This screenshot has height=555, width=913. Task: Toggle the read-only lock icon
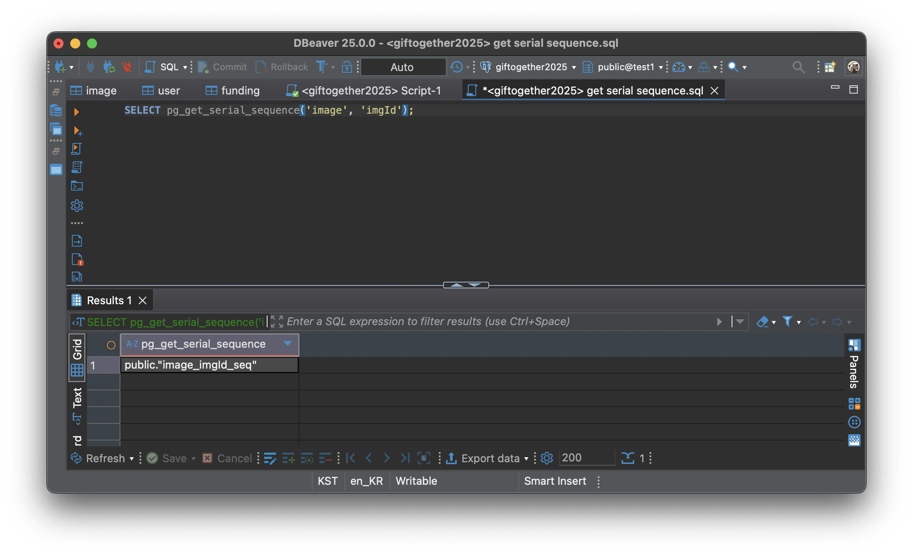(347, 67)
